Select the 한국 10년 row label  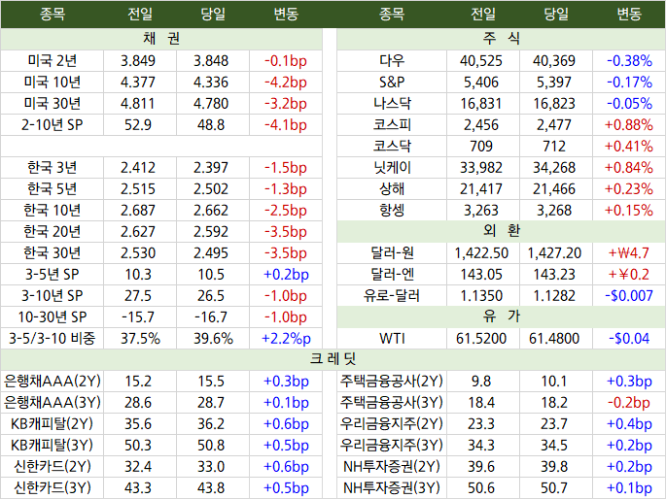(x=53, y=211)
